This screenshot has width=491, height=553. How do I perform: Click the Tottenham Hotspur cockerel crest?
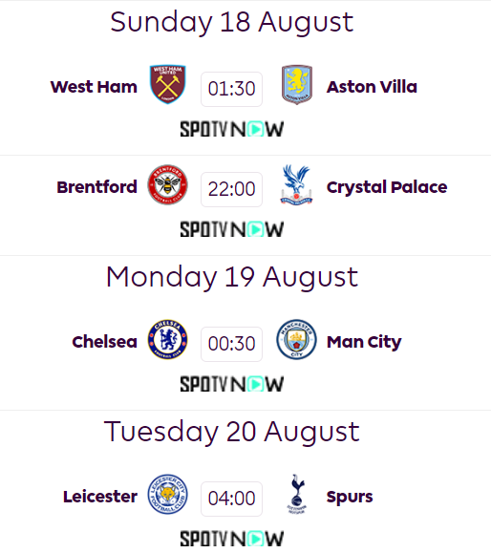coord(297,494)
